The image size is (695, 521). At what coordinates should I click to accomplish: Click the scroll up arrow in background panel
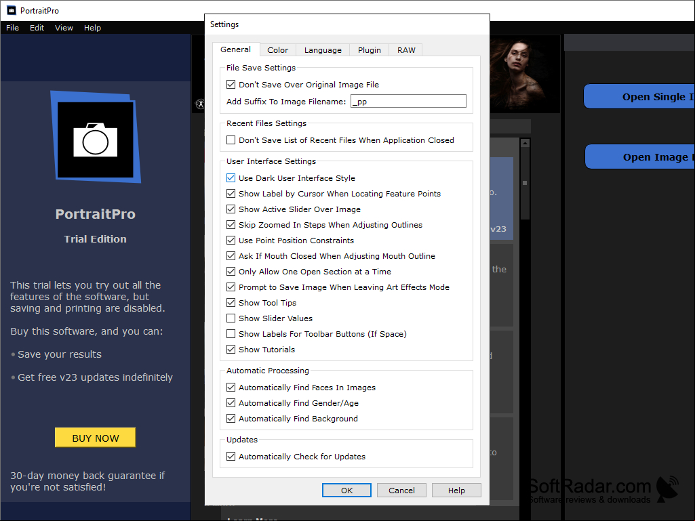(x=525, y=143)
